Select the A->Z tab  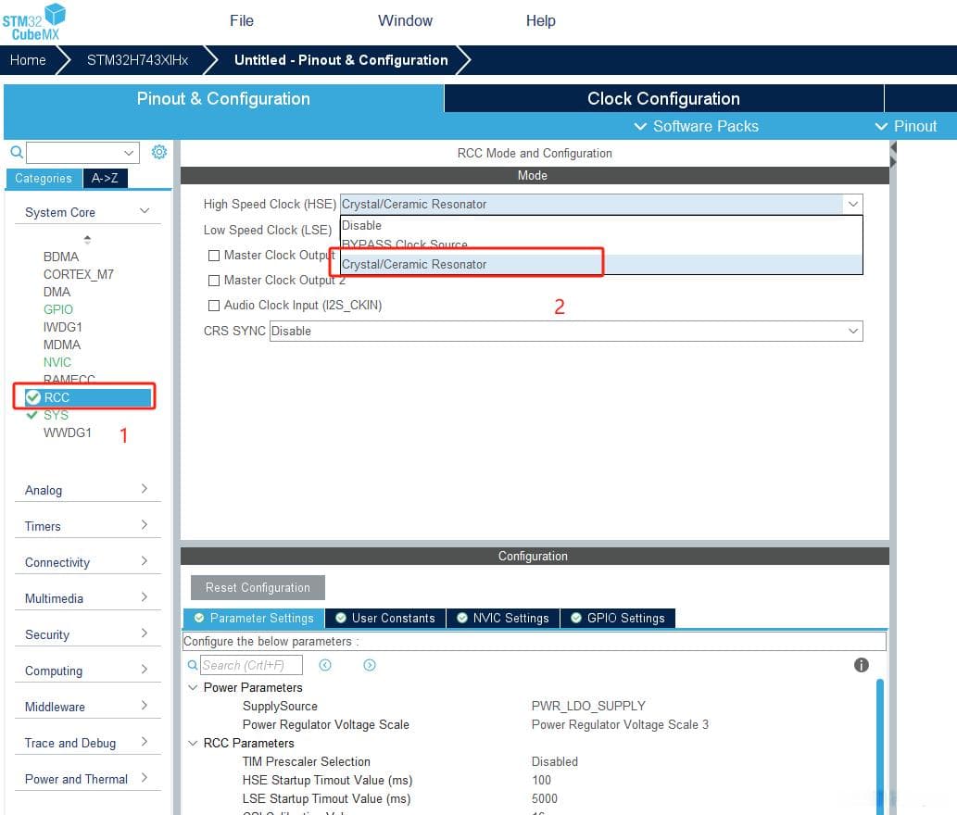[x=105, y=178]
